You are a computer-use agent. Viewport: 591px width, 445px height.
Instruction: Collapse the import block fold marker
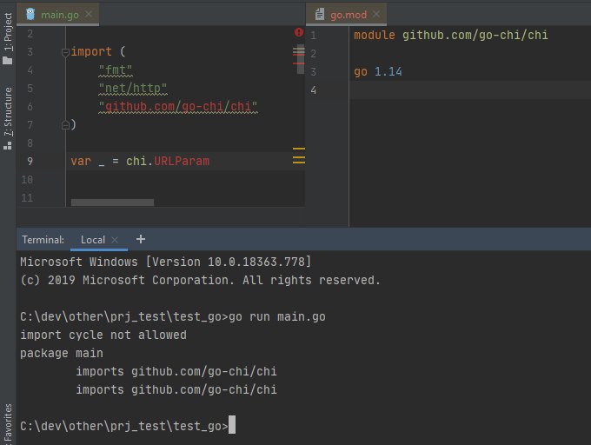tap(65, 52)
